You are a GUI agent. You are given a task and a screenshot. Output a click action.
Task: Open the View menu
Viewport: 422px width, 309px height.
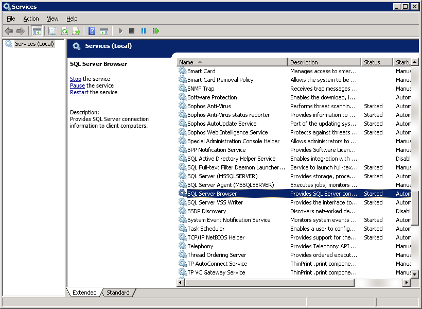[52, 19]
